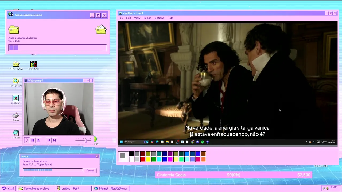Image resolution: width=342 pixels, height=192 pixels.
Task: Click the file copying progress bar
Action: coord(53,170)
